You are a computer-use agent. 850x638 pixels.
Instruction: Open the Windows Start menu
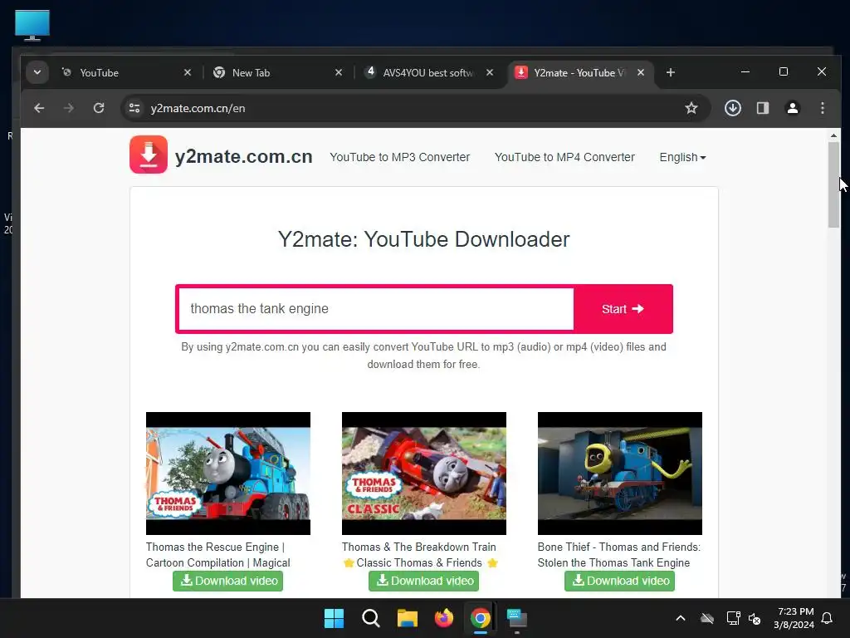[334, 618]
